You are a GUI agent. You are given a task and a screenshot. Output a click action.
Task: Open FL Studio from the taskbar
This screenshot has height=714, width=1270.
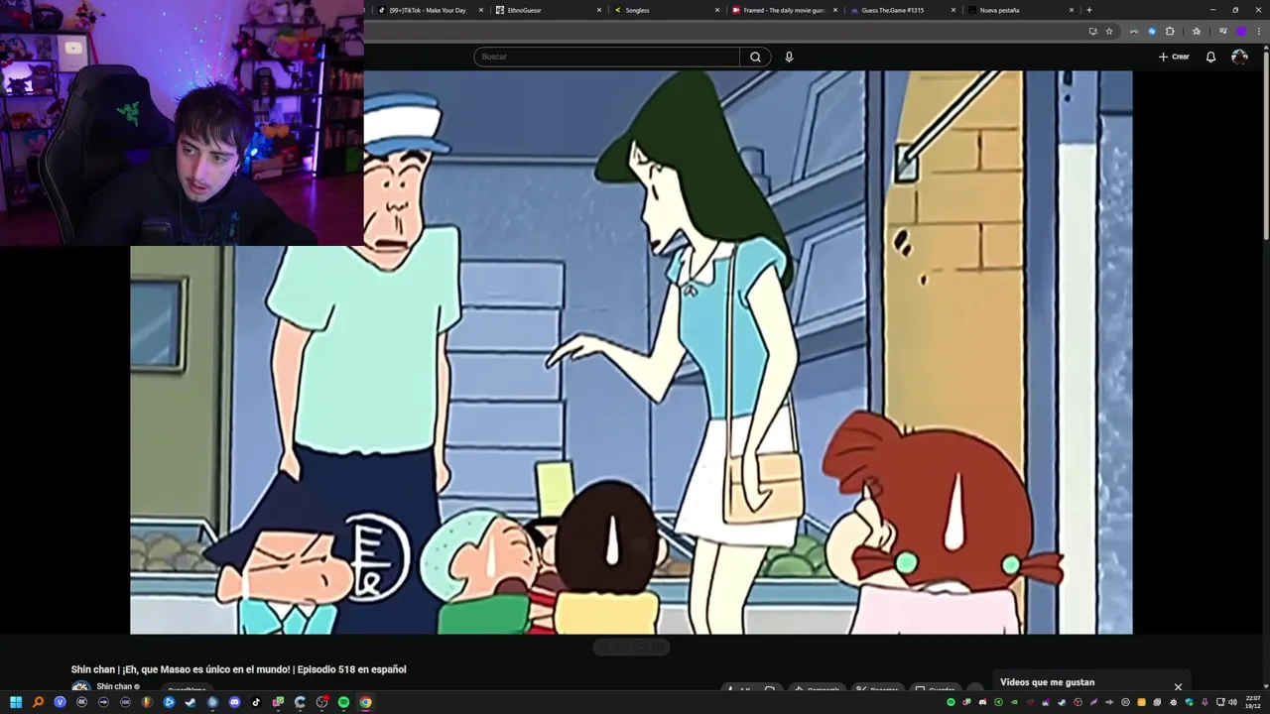coord(147,702)
